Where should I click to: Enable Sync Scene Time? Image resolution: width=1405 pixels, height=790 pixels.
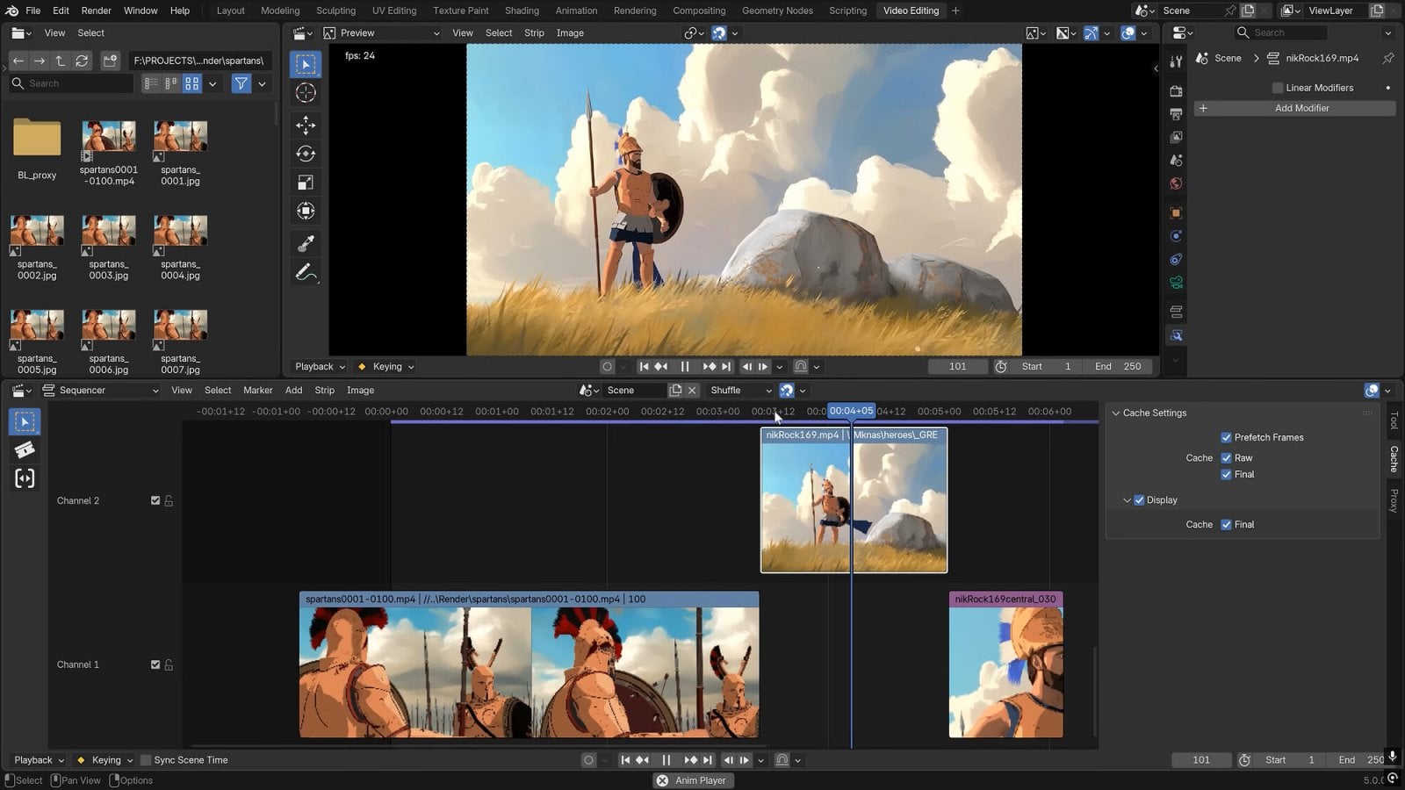coord(146,760)
